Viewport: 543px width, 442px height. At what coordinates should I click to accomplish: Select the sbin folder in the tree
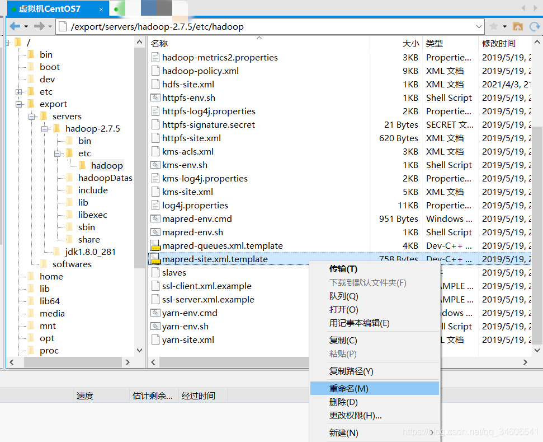click(x=87, y=227)
